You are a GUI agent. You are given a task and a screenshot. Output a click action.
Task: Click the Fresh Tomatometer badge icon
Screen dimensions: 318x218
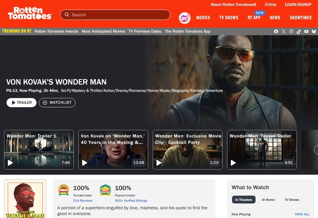63,190
